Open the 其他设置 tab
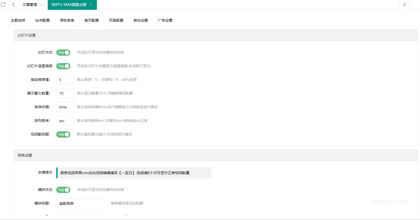Image resolution: width=420 pixels, height=220 pixels. click(141, 20)
